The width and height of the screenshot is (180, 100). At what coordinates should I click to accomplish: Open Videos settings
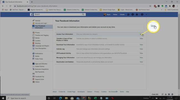[x=37, y=82]
